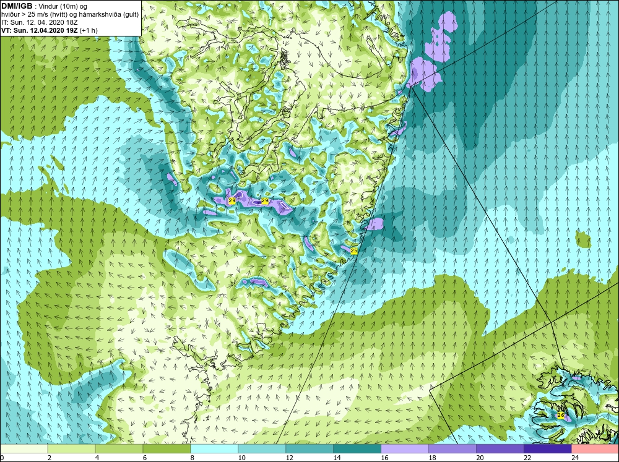Click the legend scale label 4
This screenshot has width=619, height=462.
97,458
